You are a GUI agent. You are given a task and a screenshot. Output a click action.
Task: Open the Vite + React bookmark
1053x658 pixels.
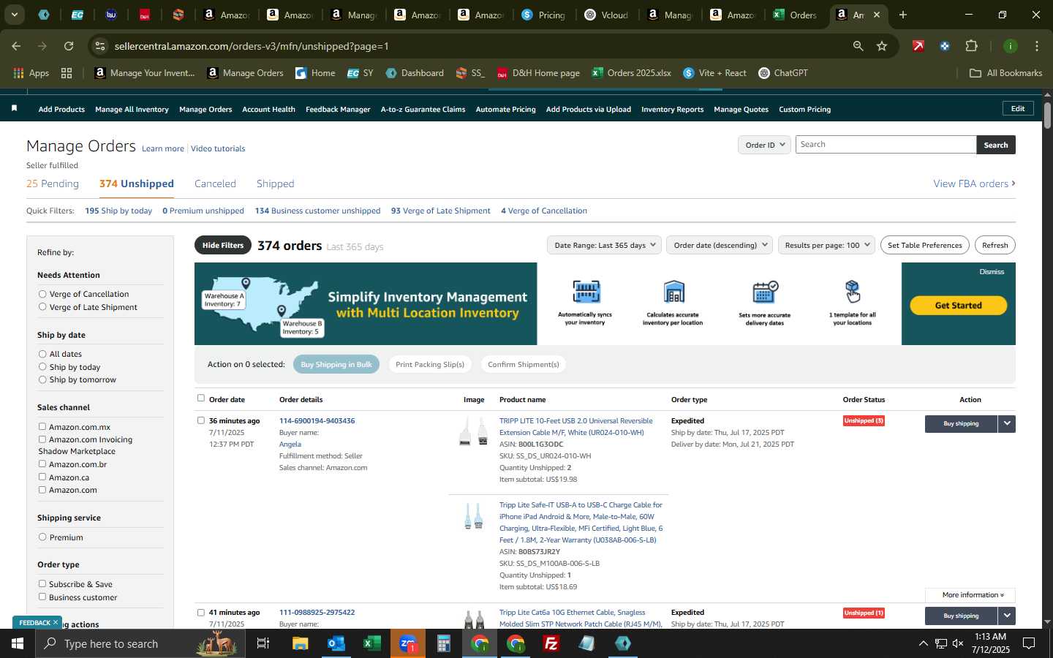click(x=714, y=73)
